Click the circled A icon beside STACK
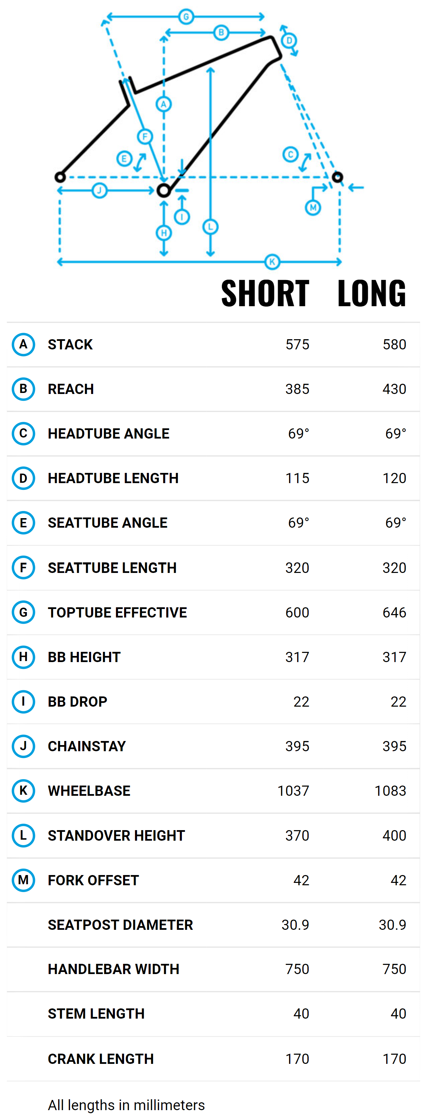This screenshot has height=1120, width=428. coord(23,344)
